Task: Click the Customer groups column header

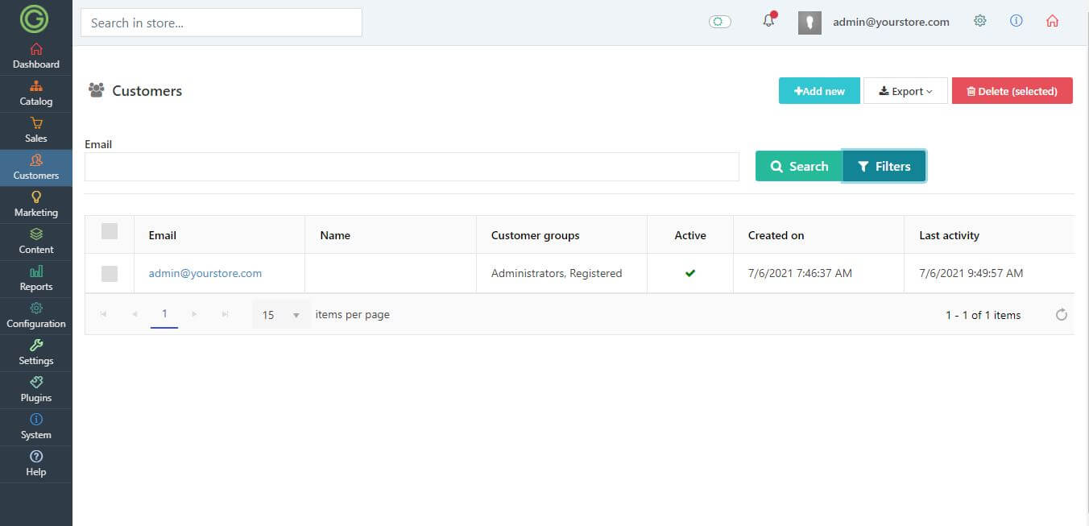Action: click(561, 235)
